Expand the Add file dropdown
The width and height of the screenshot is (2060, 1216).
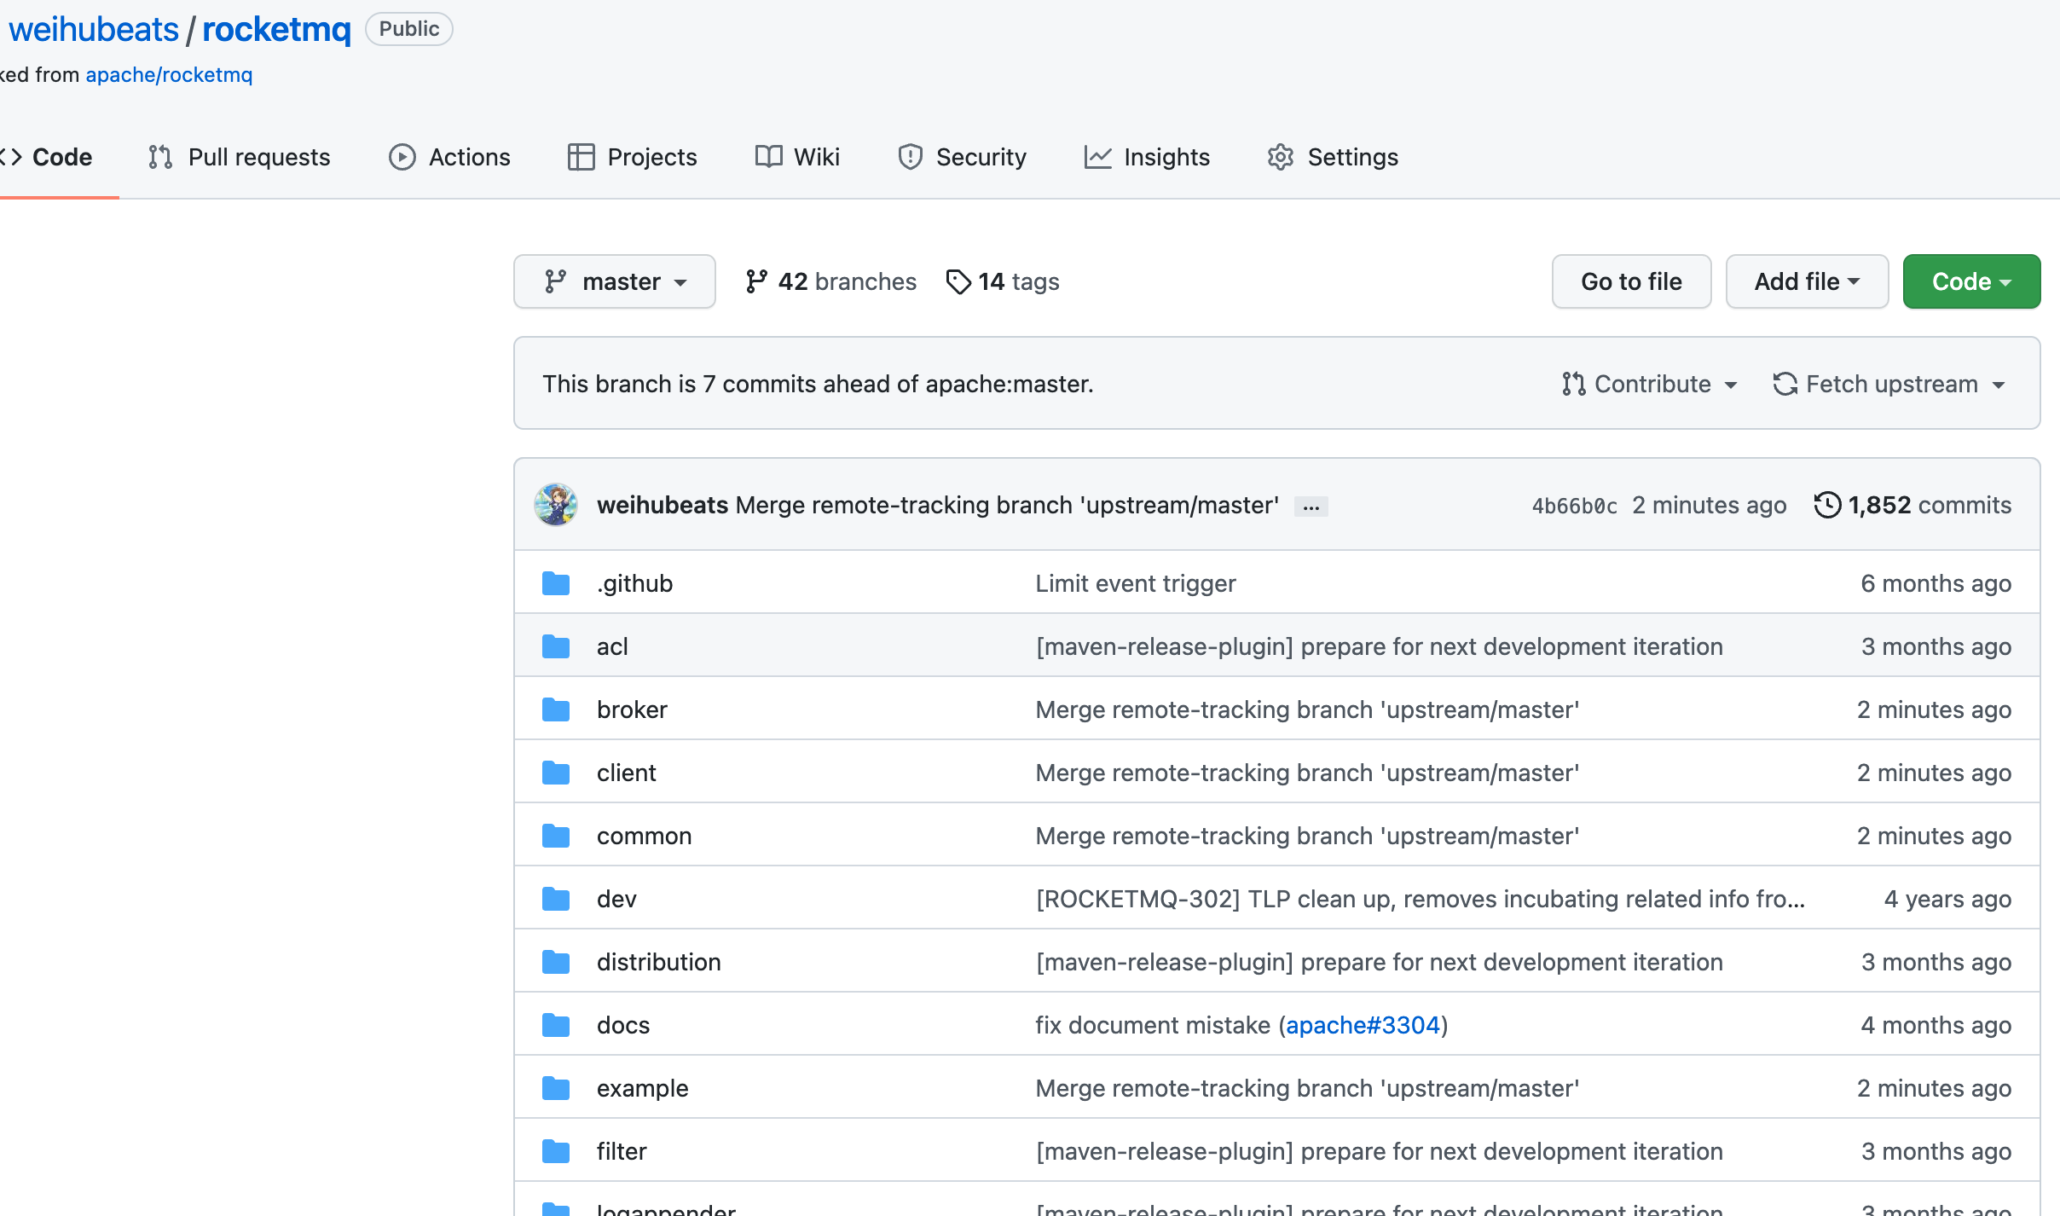(1807, 281)
